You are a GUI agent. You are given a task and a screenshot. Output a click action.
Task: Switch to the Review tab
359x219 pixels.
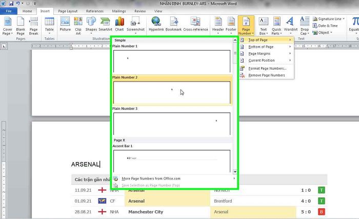[x=140, y=11]
